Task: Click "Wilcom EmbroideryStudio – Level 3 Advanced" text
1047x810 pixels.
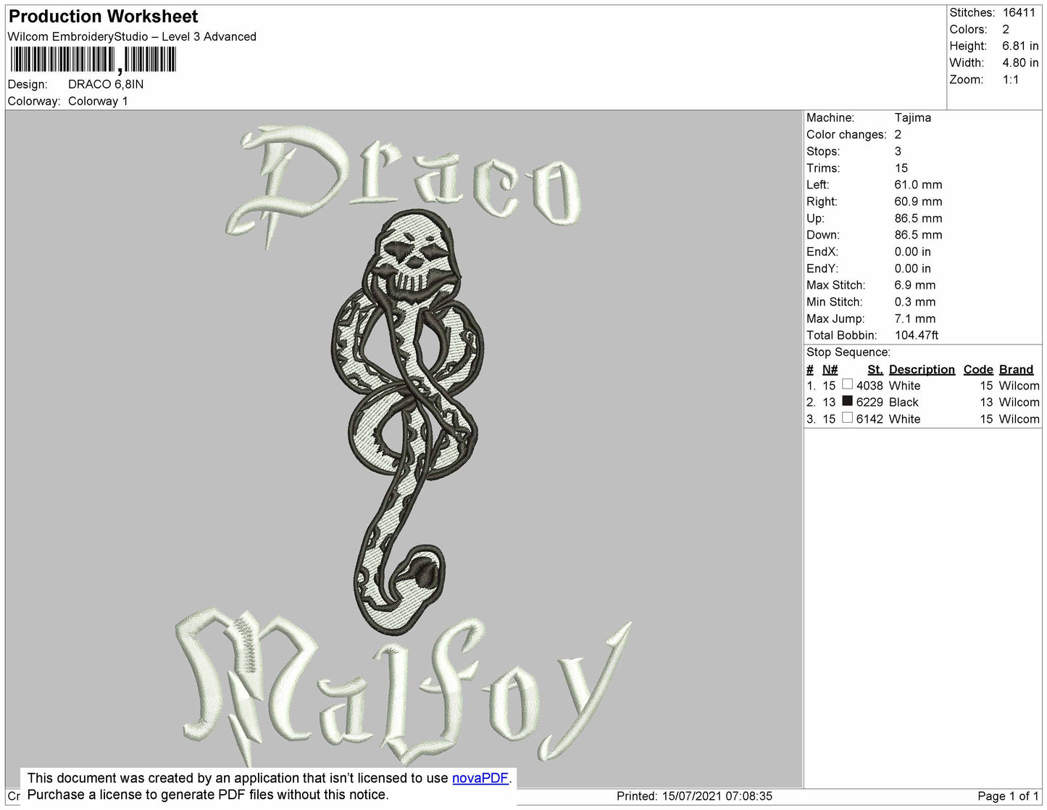Action: tap(132, 36)
